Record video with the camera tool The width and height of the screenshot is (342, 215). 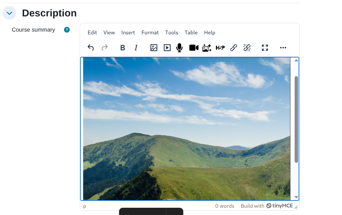(194, 48)
